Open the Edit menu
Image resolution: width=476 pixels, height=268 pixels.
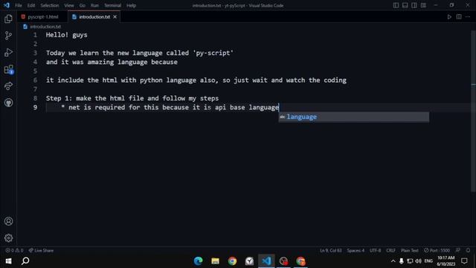(31, 5)
